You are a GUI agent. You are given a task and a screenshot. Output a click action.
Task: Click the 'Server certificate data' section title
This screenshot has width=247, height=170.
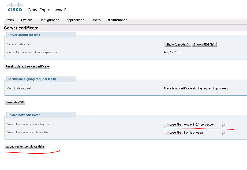[x=24, y=35]
